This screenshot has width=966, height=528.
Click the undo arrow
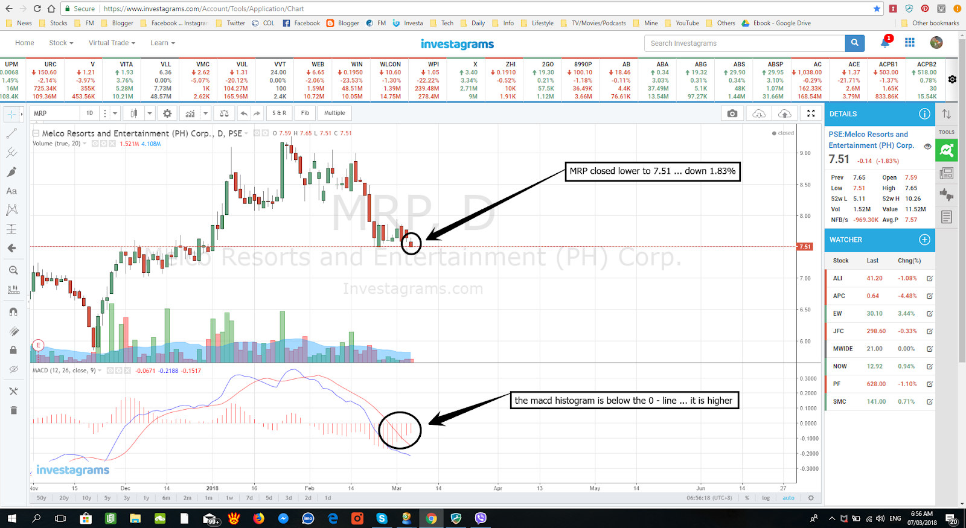243,113
